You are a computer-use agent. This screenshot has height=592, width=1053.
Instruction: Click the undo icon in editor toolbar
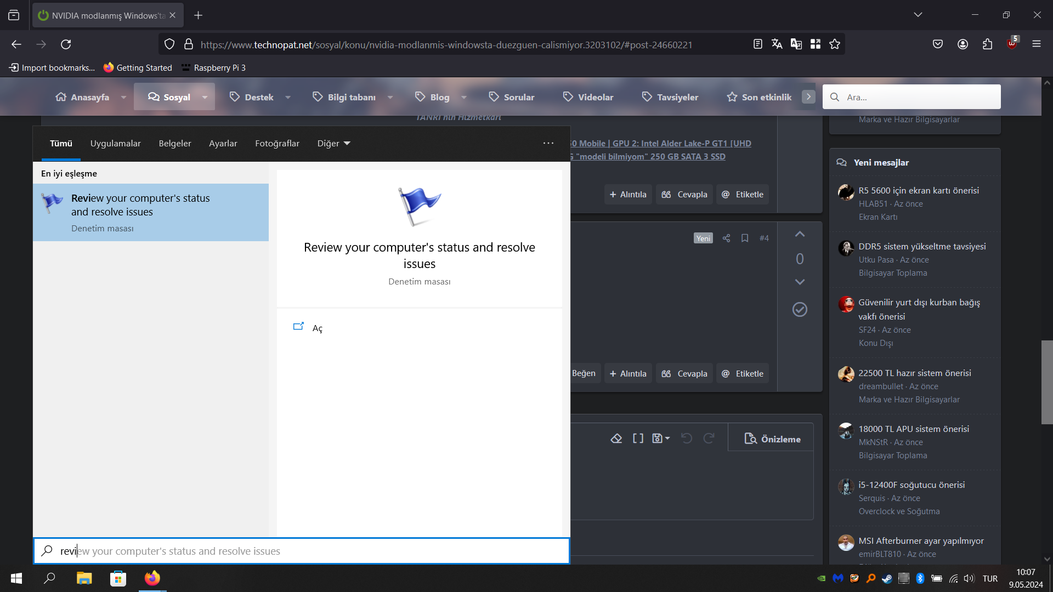[x=686, y=439]
